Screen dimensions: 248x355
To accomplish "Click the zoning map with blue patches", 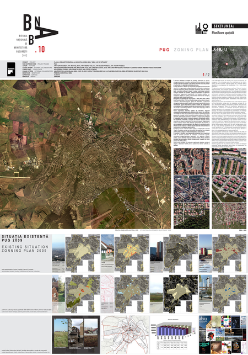I will coord(229,294).
